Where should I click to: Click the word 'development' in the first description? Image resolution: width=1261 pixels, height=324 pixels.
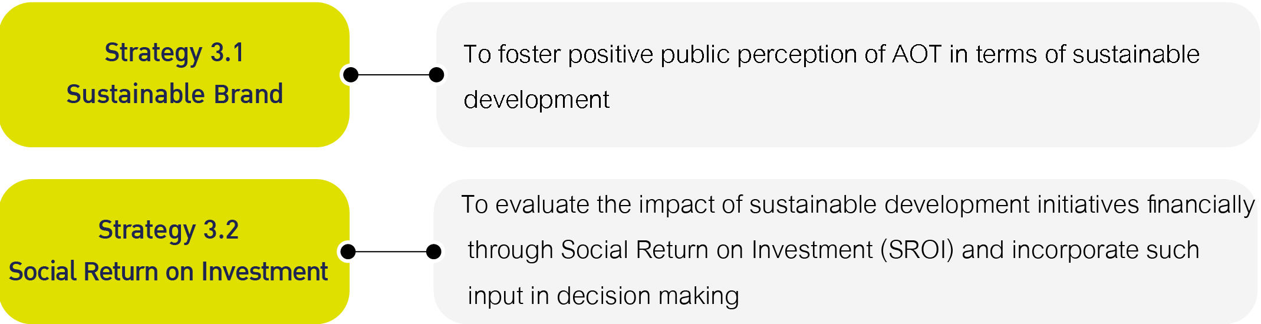tap(536, 100)
